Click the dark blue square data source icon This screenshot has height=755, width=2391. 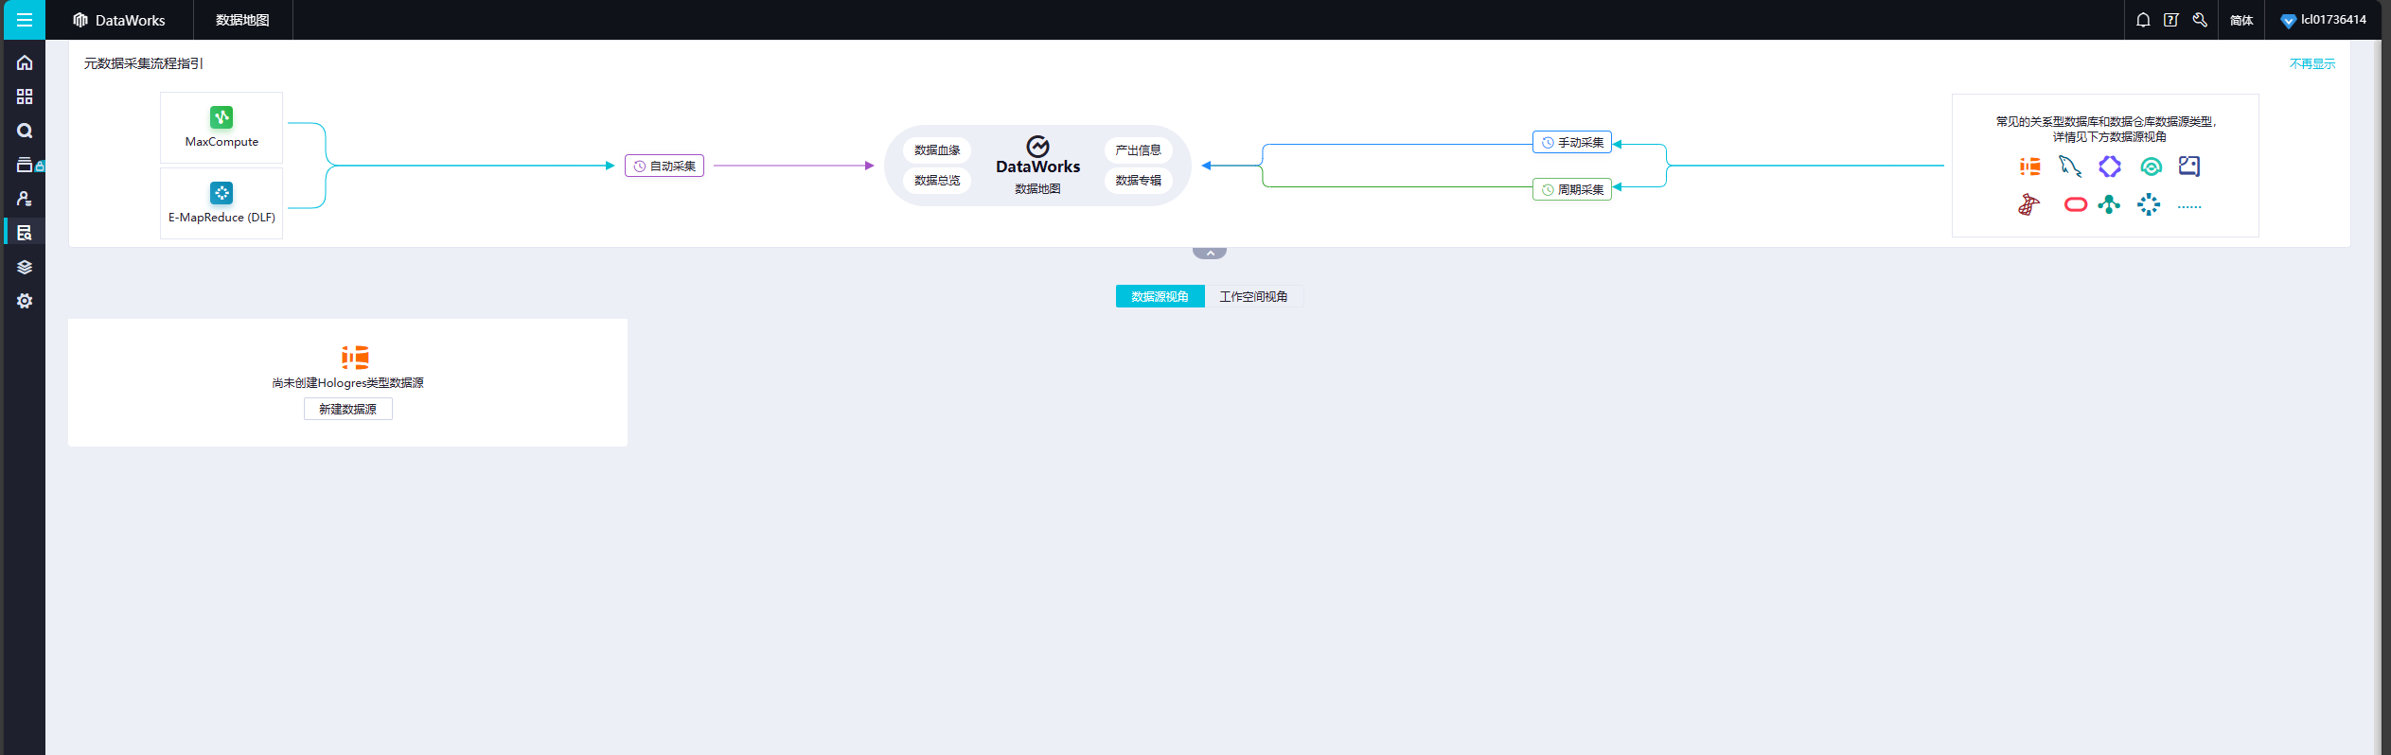[2189, 167]
